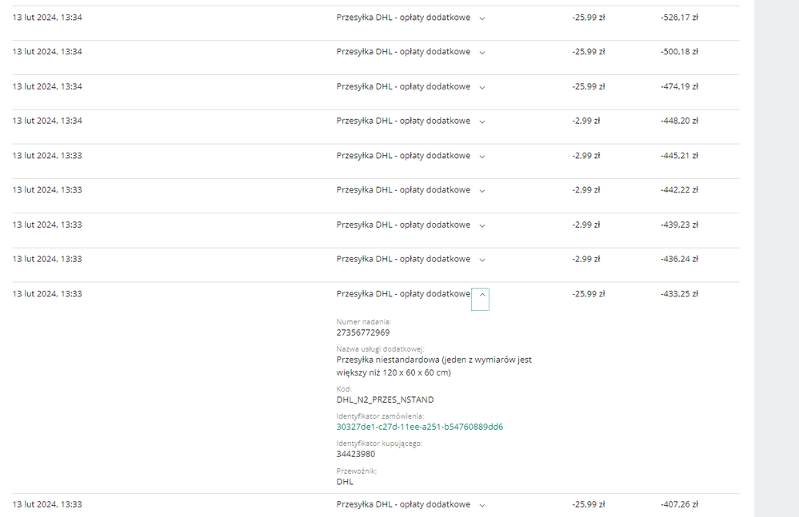Image resolution: width=799 pixels, height=517 pixels.
Task: Expand DHL fee row with balance -445,21 zł
Action: (x=482, y=157)
